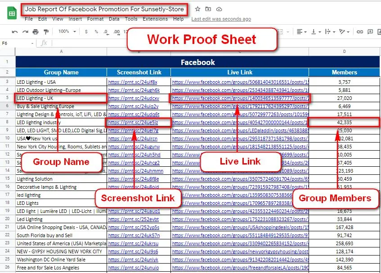Open horizontal align dropdown

pyautogui.click(x=301, y=32)
